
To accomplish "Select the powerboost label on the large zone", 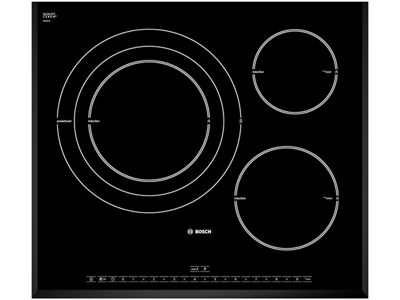I will 64,120.
